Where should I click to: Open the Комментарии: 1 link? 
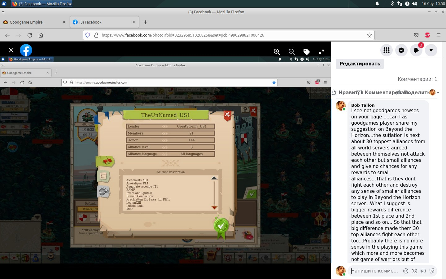coord(417,79)
